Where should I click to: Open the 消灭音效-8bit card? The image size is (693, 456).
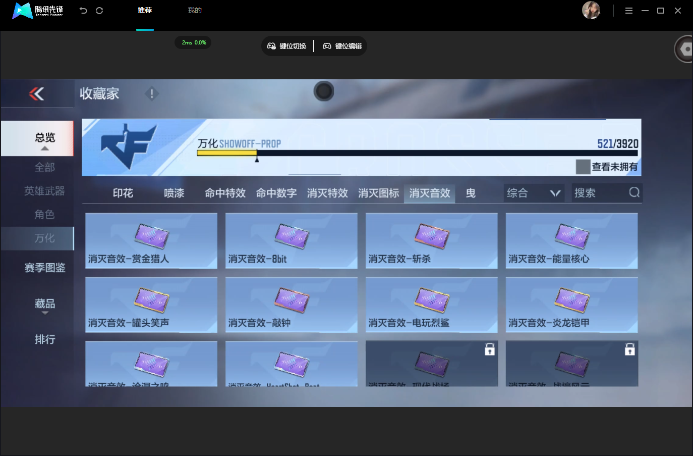point(292,240)
